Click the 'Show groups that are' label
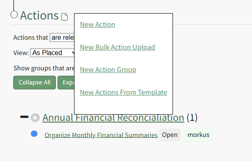The image size is (252, 161). pos(44,68)
